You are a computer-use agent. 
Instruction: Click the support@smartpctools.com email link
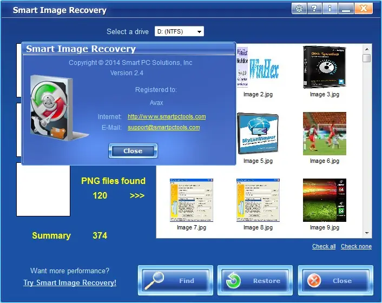click(164, 127)
